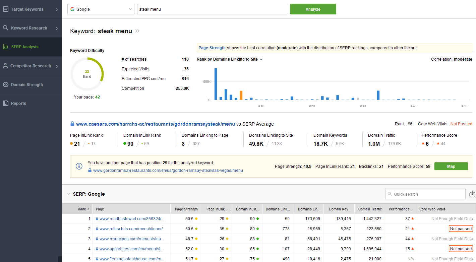
Task: Click the tallest blue bar at rank 1
Action: tap(216, 84)
